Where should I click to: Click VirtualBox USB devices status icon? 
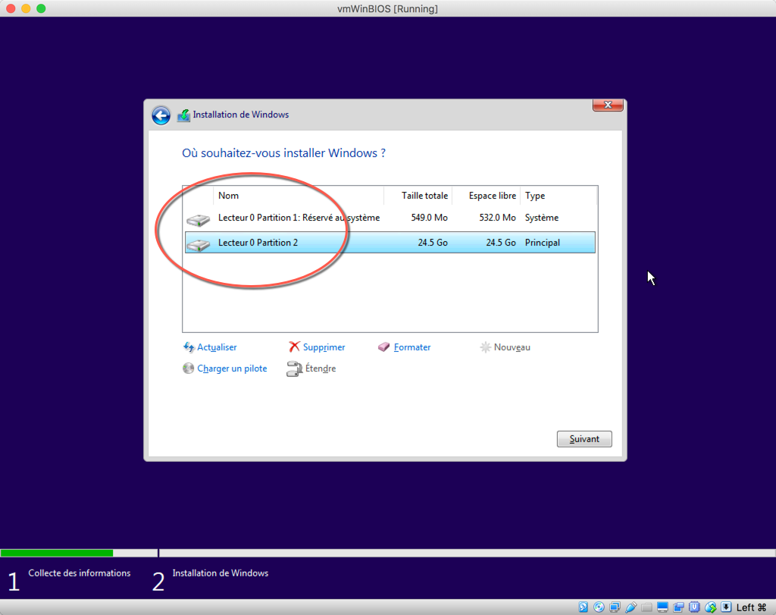pos(630,607)
